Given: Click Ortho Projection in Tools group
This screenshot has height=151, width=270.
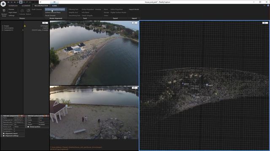Looking at the screenshot, I should click(88, 9).
